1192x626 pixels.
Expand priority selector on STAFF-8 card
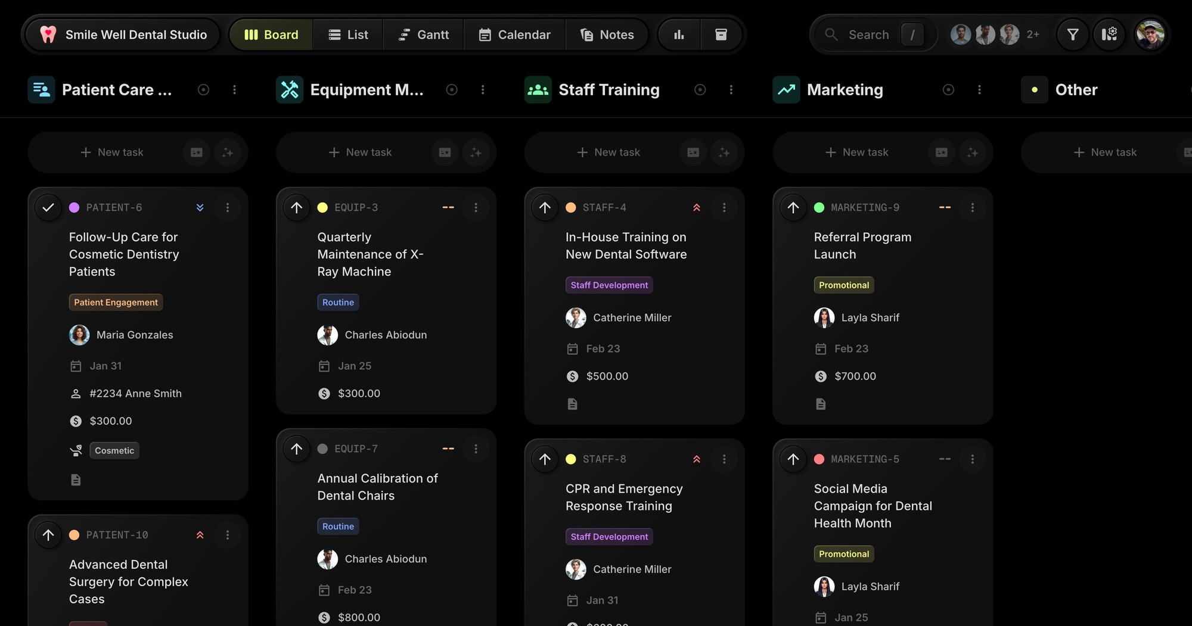coord(696,459)
